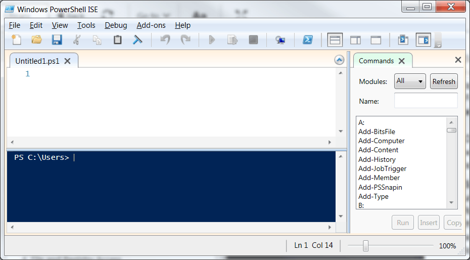Image resolution: width=470 pixels, height=260 pixels.
Task: Clear the console pane icon
Action: (137, 39)
